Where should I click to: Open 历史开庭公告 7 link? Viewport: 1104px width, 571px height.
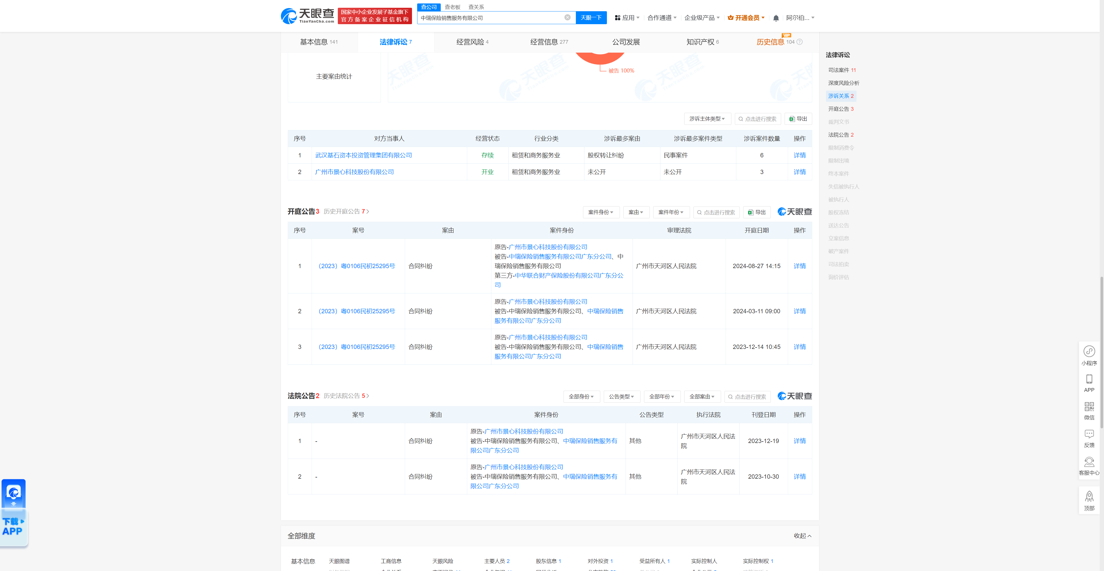pyautogui.click(x=346, y=211)
